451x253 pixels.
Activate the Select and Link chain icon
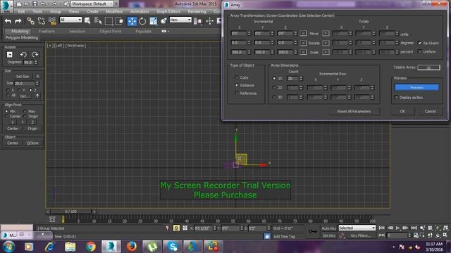click(x=30, y=21)
